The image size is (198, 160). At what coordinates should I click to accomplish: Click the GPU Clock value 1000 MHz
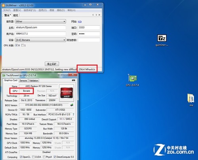[25, 143]
